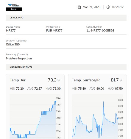Click the AVG 80.00 surface temperature value

[97, 89]
